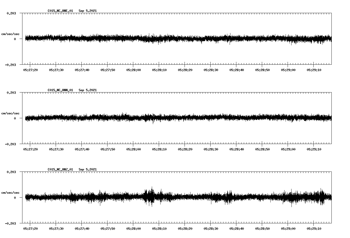The height and width of the screenshot is (238, 350).
Task: Click the zero label on HNZ y-axis
Action: [x=15, y=198]
